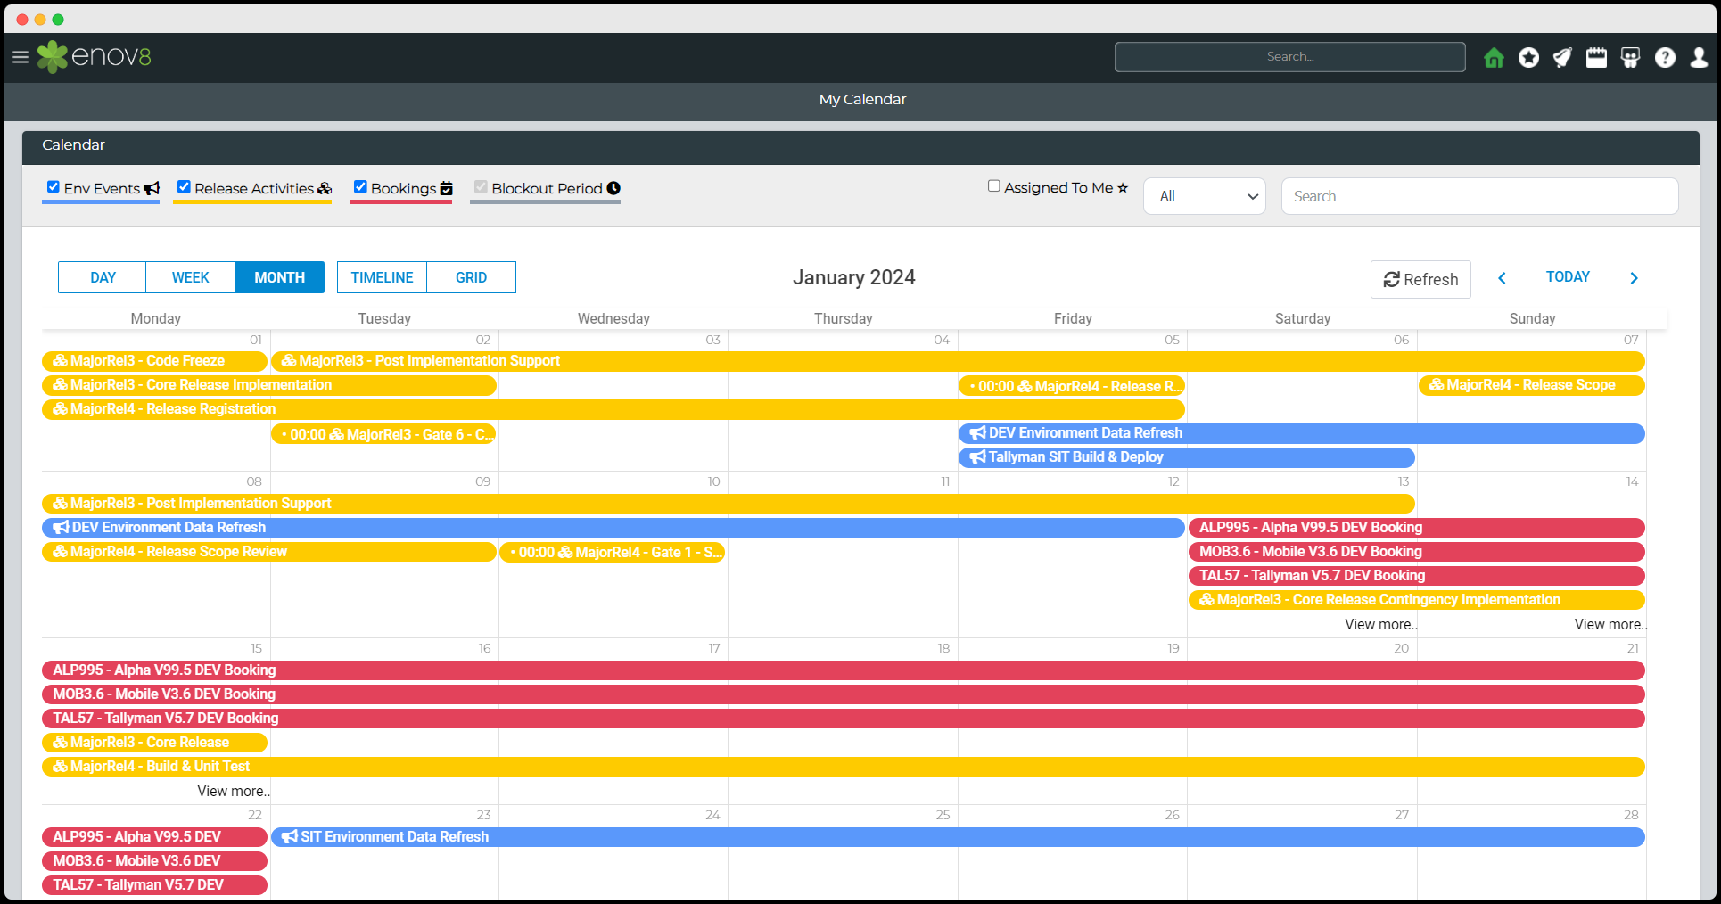Click the help question mark icon

[x=1665, y=58]
